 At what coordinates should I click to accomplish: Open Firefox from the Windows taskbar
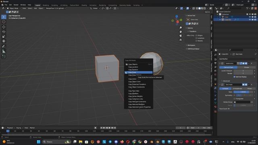point(122,142)
